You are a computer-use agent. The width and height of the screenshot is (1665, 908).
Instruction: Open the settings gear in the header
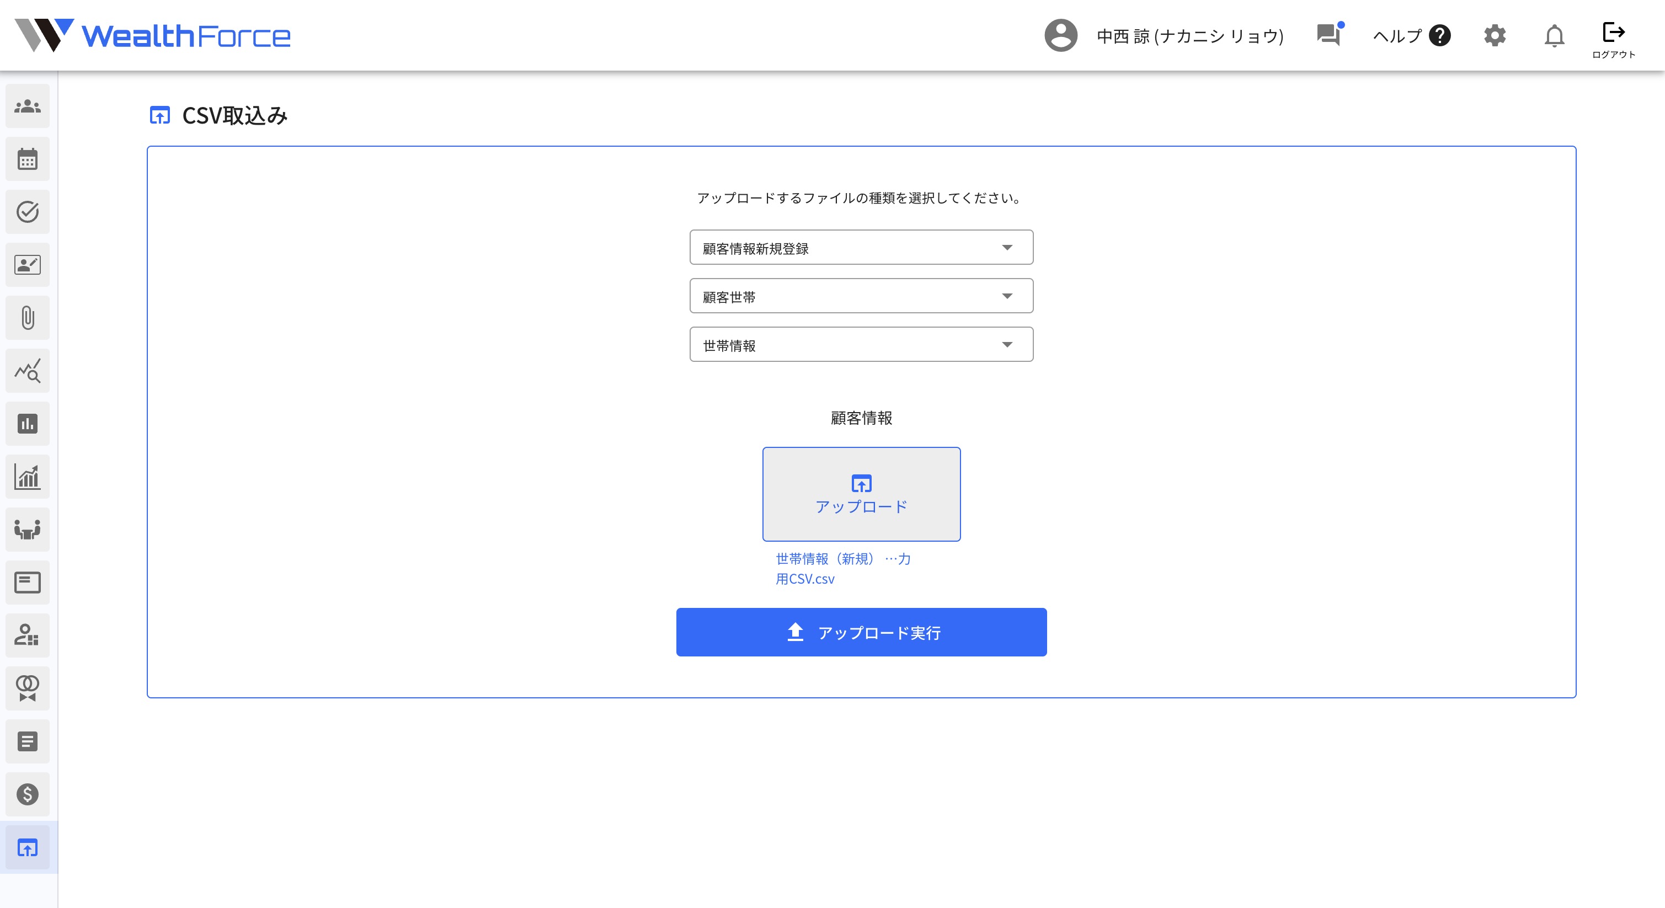point(1495,35)
